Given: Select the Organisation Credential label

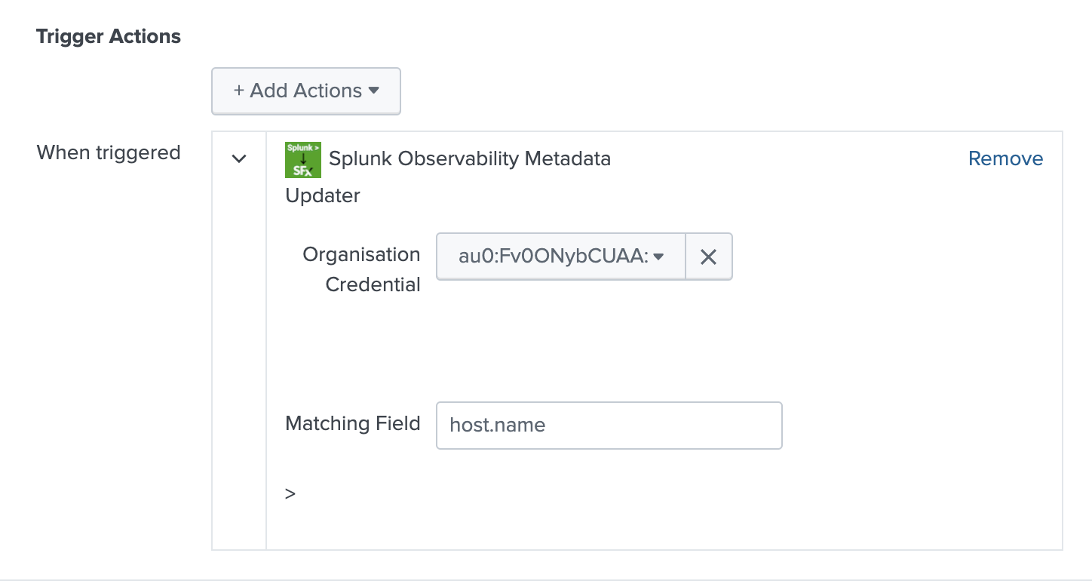Looking at the screenshot, I should point(362,269).
